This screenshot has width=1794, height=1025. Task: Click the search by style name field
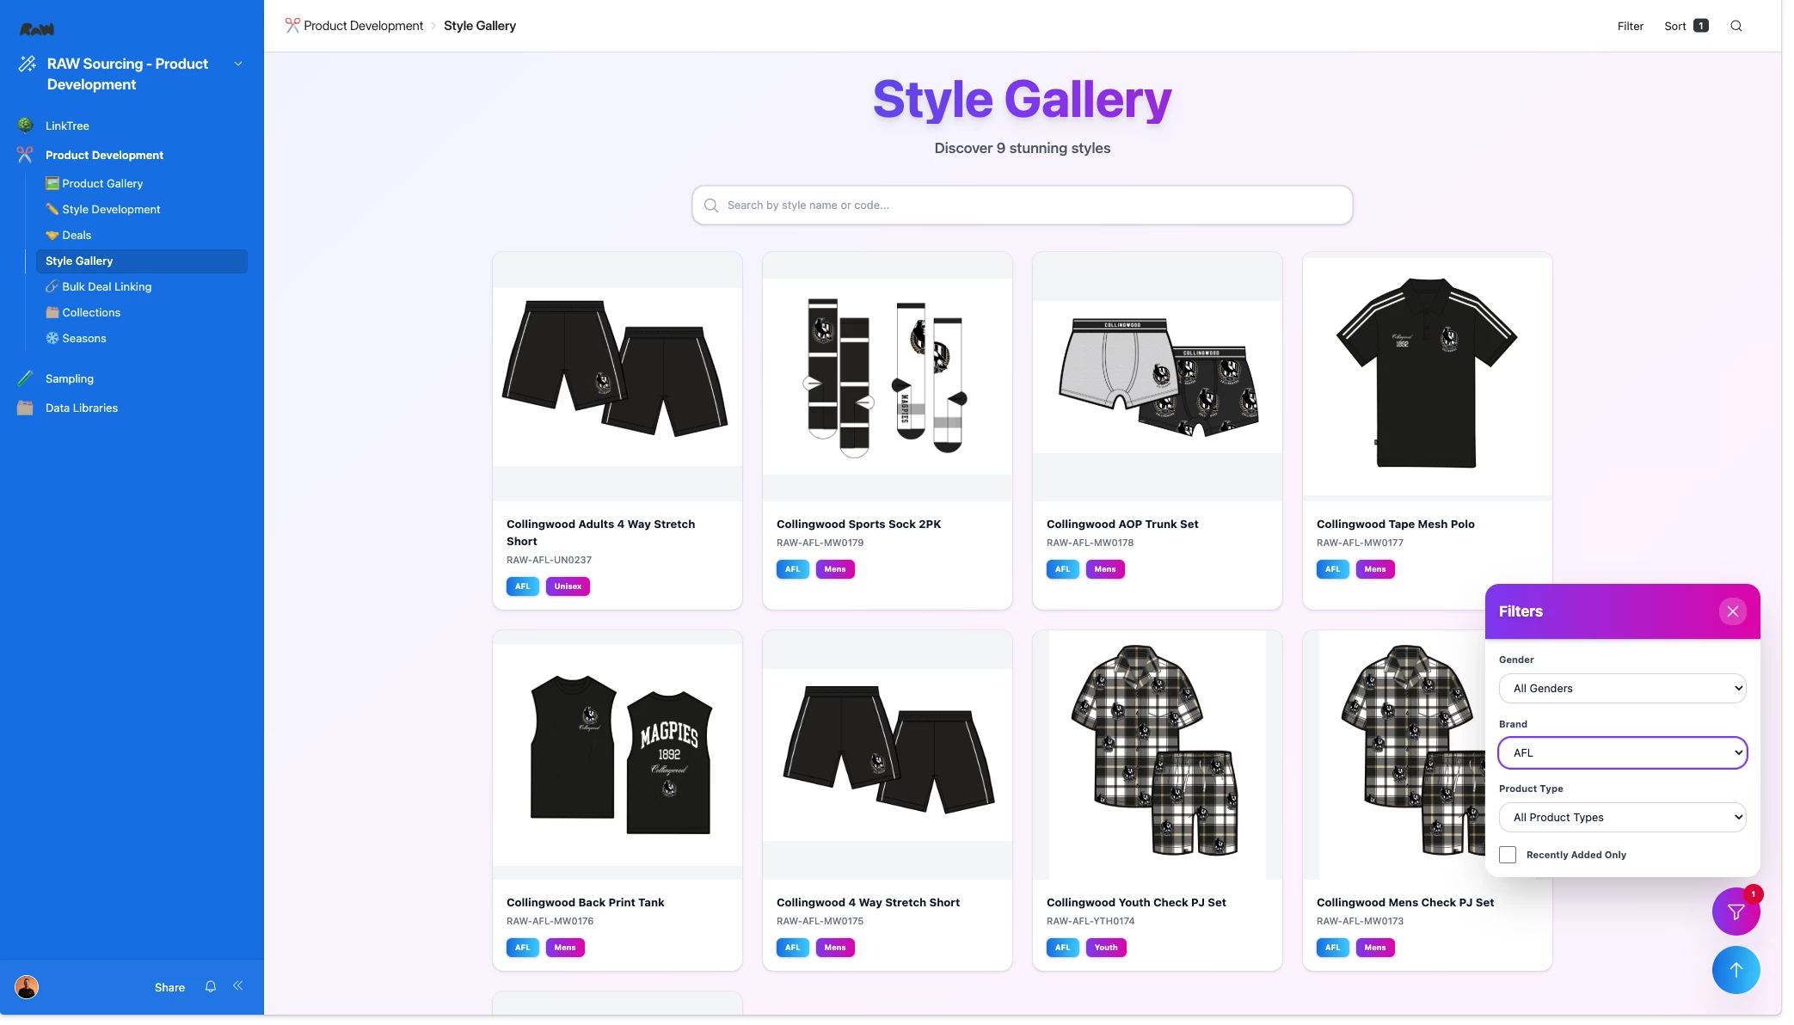tap(1022, 206)
